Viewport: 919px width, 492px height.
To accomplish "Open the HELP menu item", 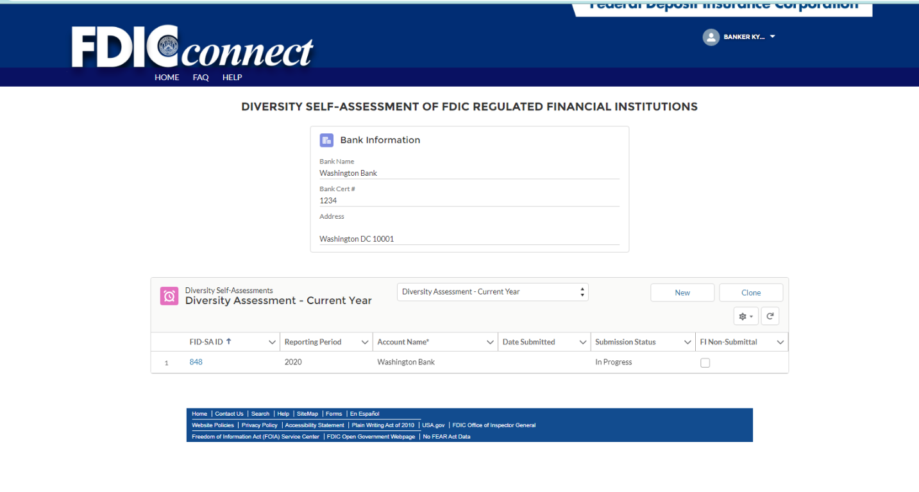I will [232, 78].
